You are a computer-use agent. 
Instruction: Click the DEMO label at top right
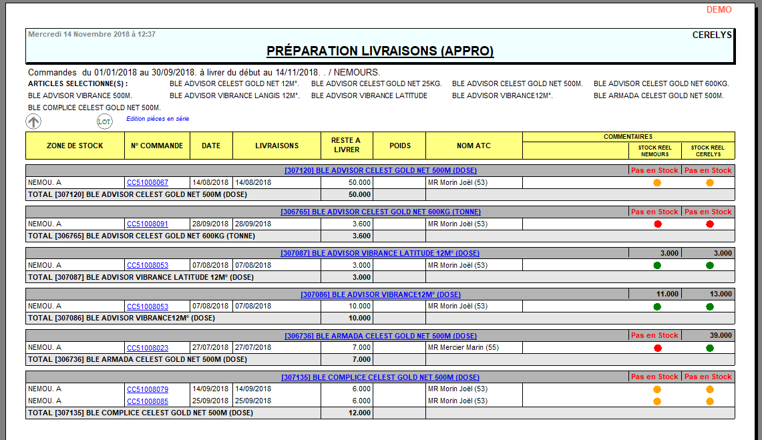719,10
